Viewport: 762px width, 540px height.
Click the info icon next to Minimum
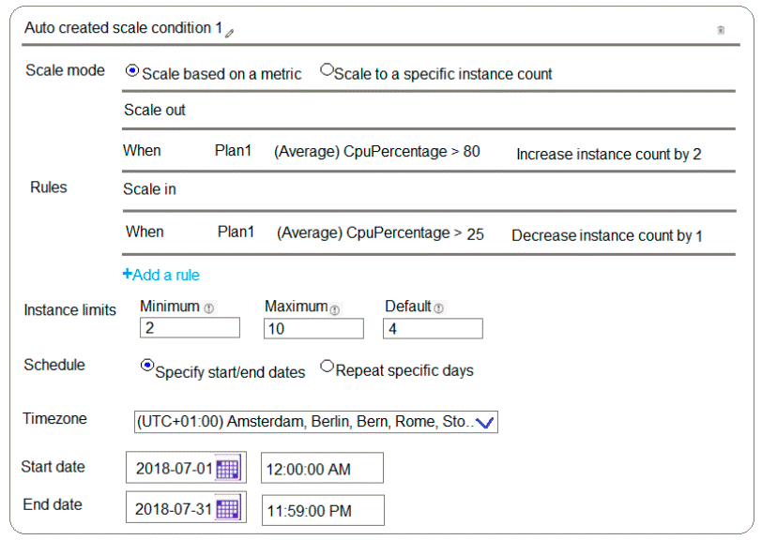(x=208, y=307)
